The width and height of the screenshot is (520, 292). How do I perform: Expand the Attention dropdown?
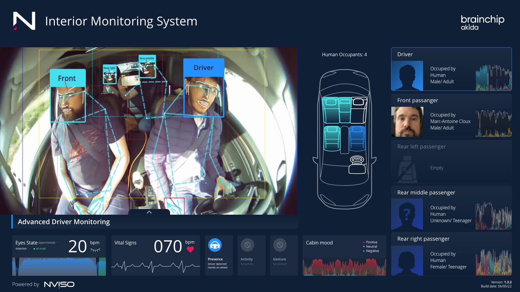click(x=29, y=249)
